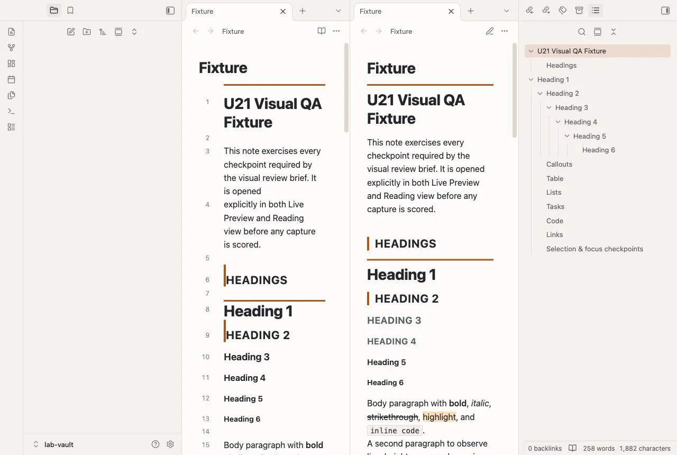
Task: Toggle the left sidebar
Action: [x=170, y=11]
